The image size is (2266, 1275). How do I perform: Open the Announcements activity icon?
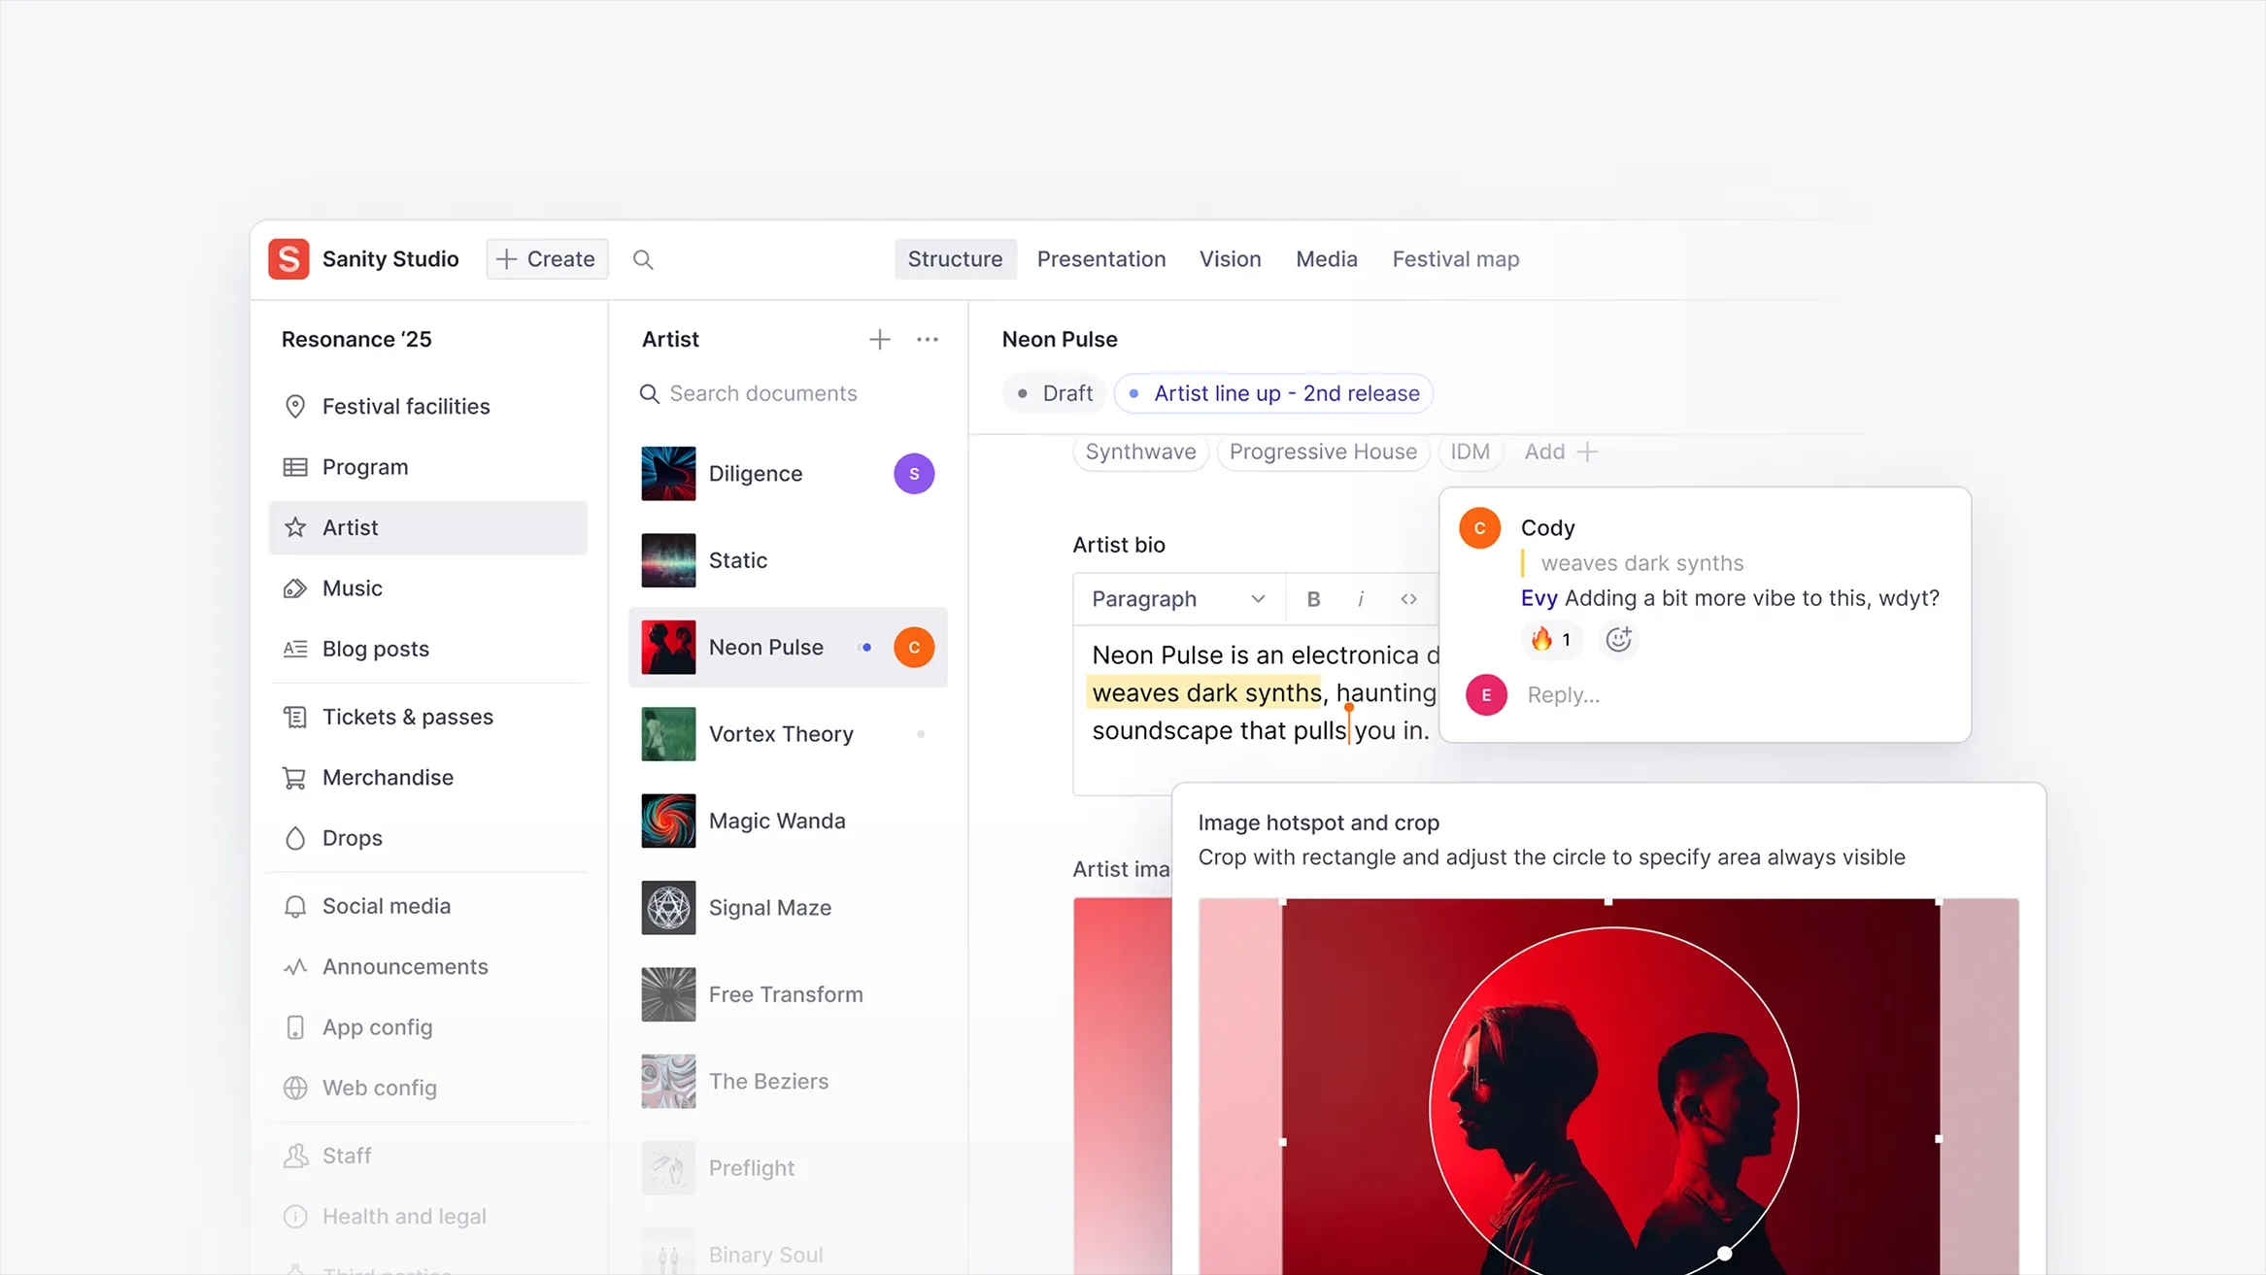point(295,967)
